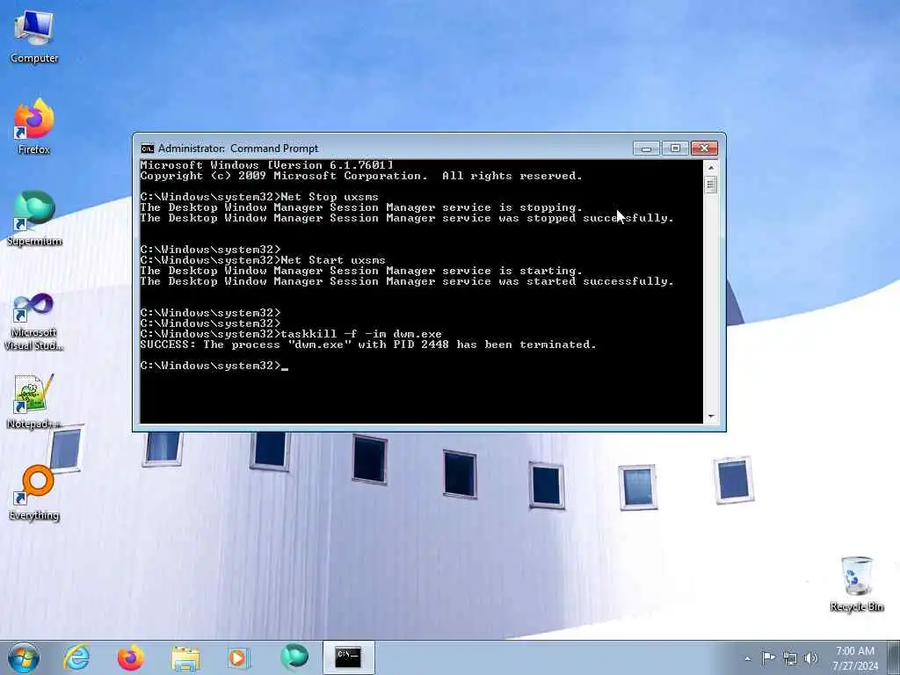Open Windows Media Player from the taskbar

click(238, 657)
